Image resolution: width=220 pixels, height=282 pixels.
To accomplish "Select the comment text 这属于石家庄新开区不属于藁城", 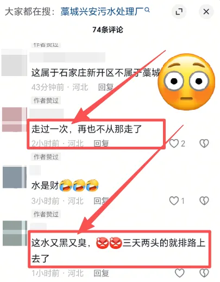I will [x=96, y=73].
